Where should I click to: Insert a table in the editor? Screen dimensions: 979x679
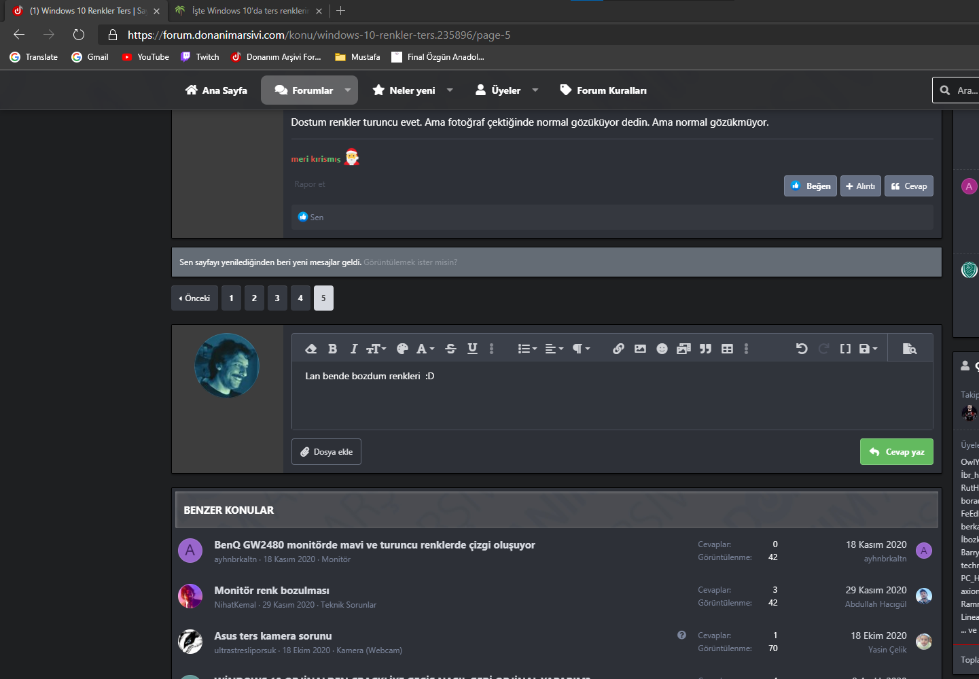coord(727,349)
